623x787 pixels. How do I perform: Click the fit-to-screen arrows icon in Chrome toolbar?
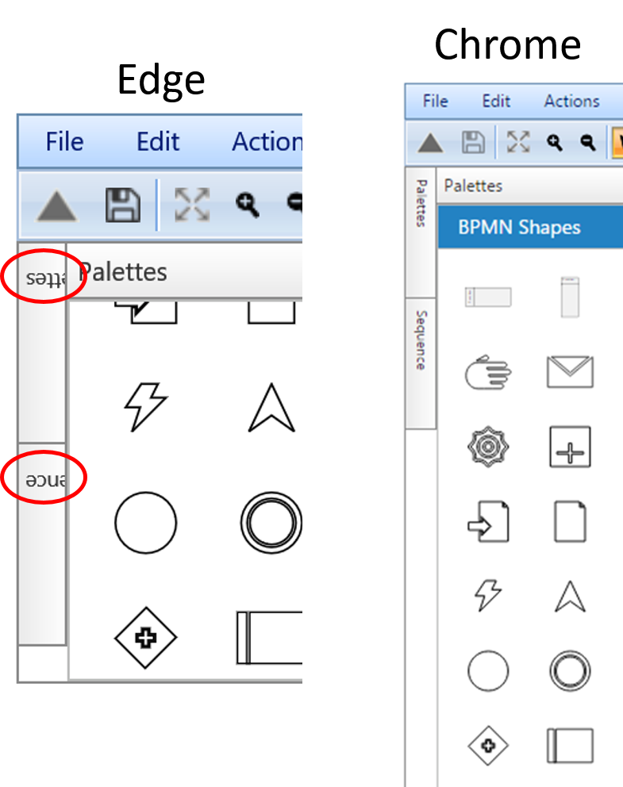click(x=518, y=141)
